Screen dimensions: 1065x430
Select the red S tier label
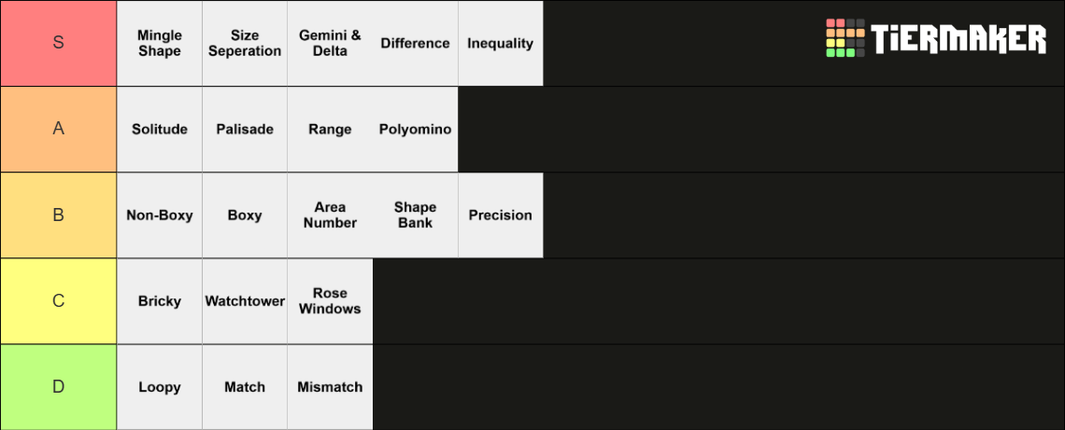(x=59, y=43)
